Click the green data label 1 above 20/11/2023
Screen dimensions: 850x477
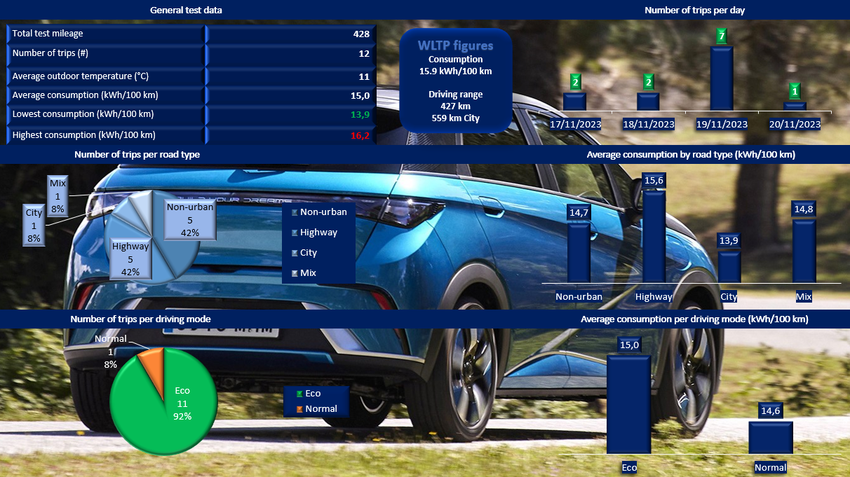795,91
